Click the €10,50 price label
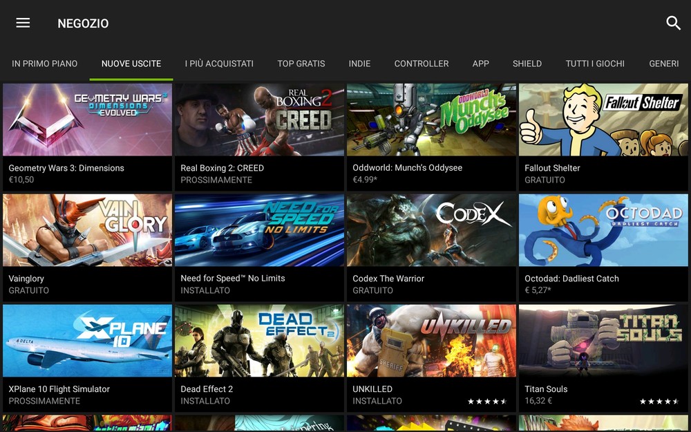The image size is (691, 432). [21, 180]
